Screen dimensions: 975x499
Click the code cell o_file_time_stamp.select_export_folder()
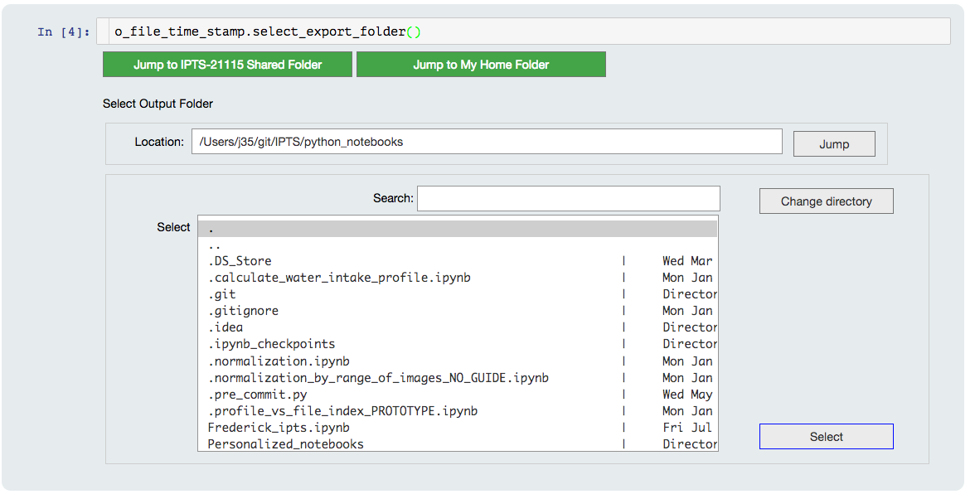tap(522, 31)
